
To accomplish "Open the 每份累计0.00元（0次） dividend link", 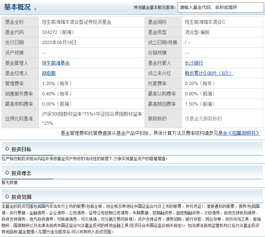I will [x=209, y=73].
